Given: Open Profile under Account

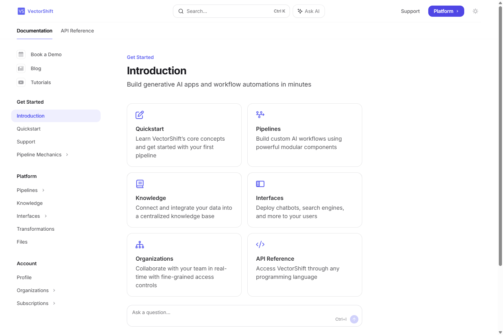Looking at the screenshot, I should click(24, 277).
